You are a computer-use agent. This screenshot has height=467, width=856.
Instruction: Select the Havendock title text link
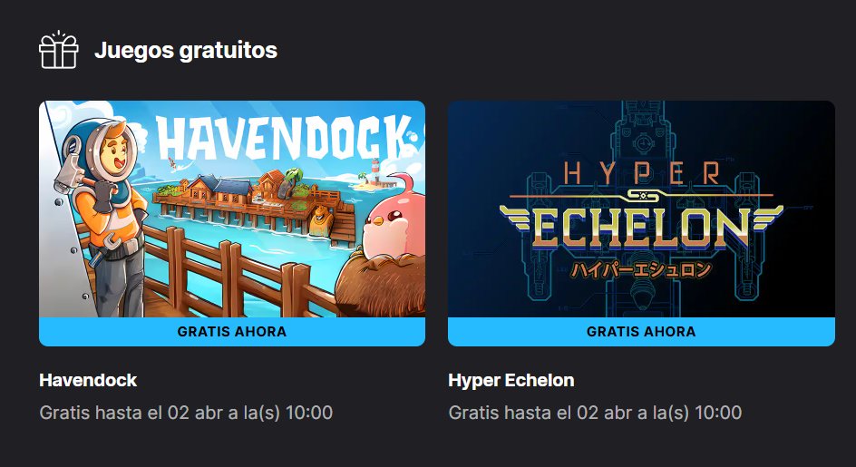point(88,380)
